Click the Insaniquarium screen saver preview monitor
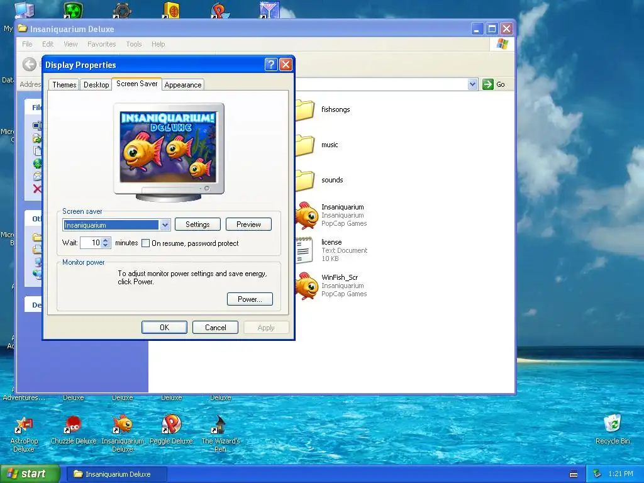Screen dimensions: 644x483 pos(169,152)
